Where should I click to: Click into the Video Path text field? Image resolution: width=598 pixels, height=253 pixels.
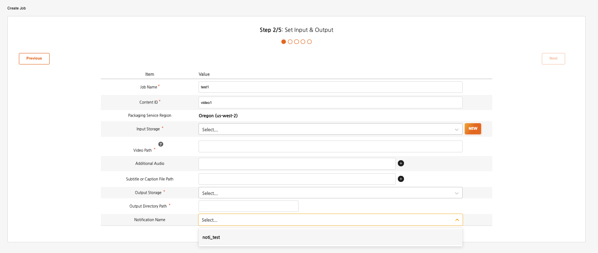330,147
